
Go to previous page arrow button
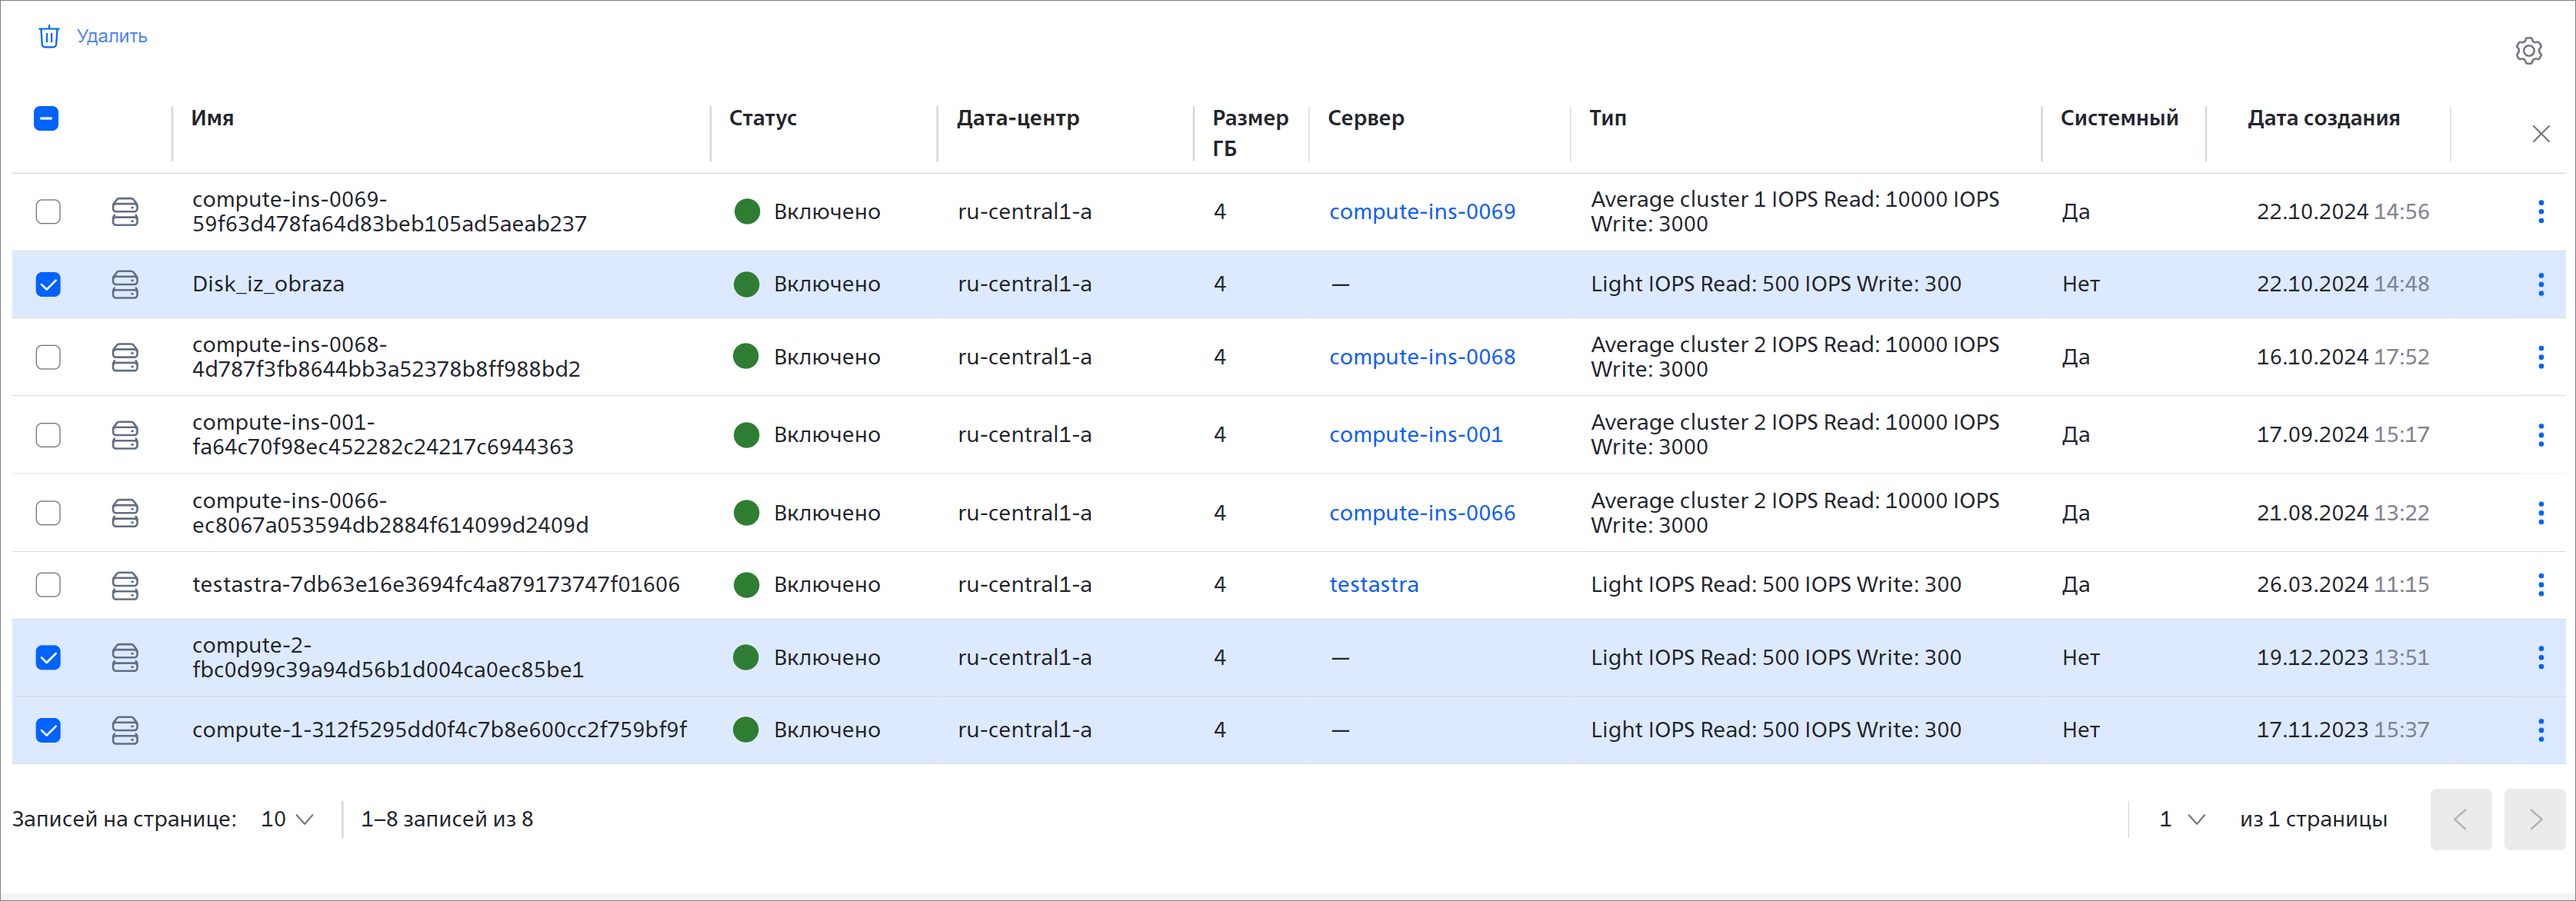2460,820
